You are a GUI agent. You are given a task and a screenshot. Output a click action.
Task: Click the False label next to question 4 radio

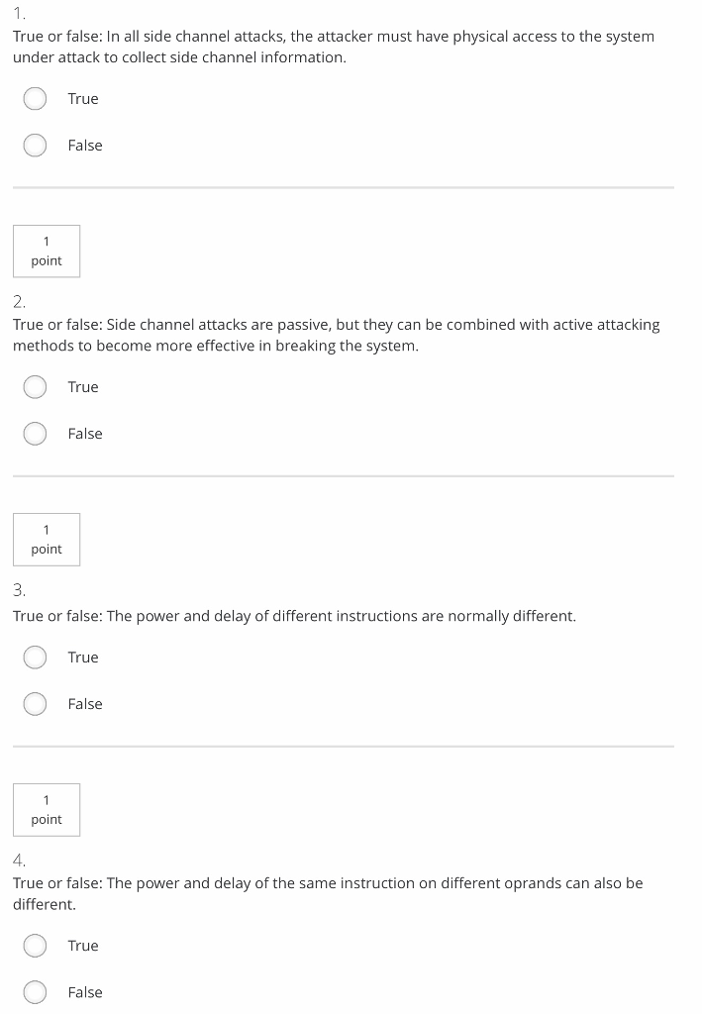84,991
